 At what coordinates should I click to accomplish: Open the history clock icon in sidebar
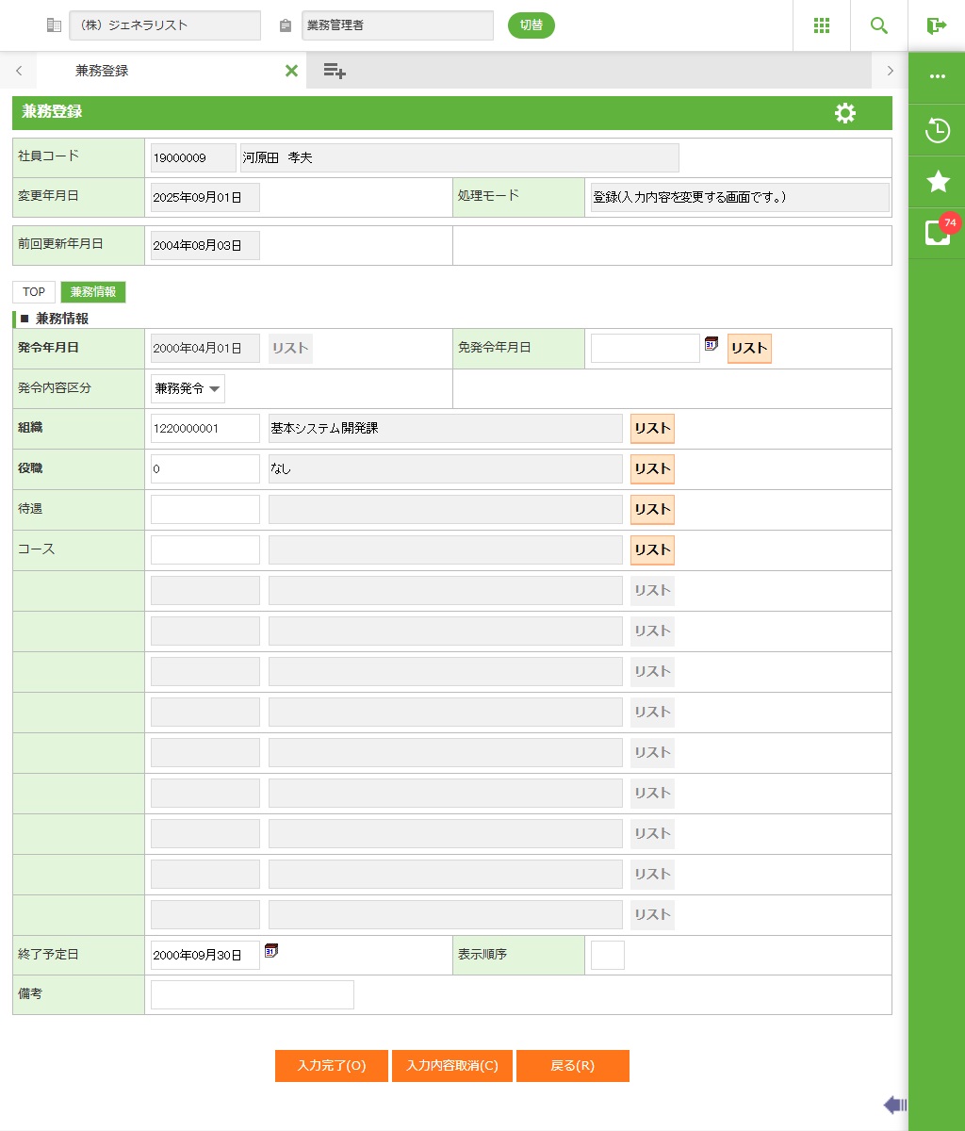(937, 130)
